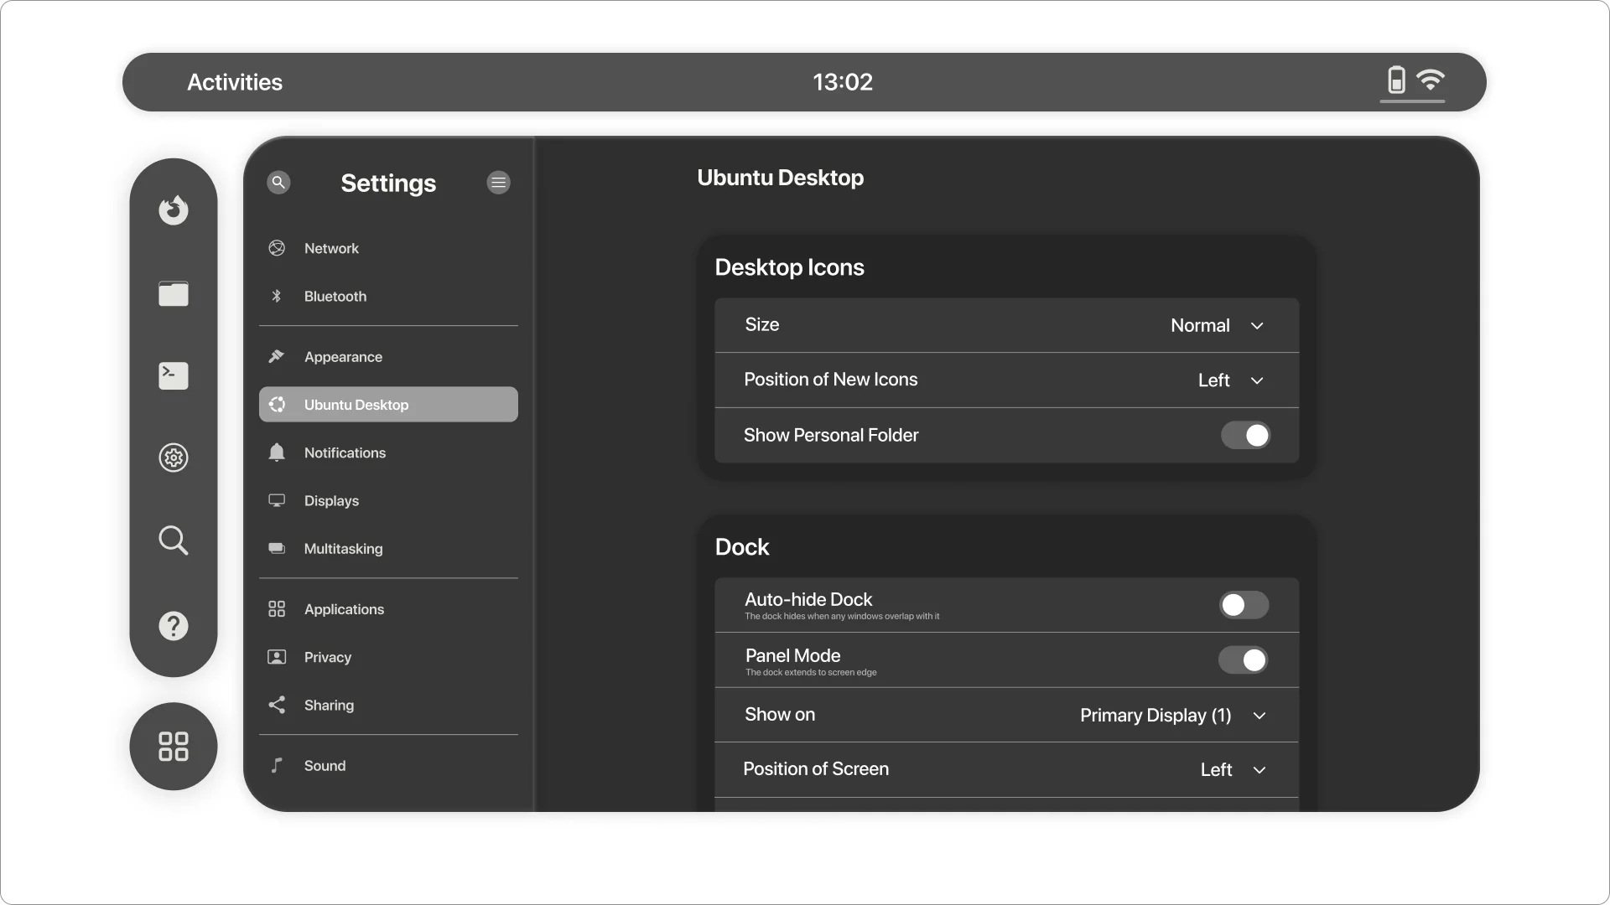This screenshot has height=905, width=1610.
Task: Switch to Displays settings
Action: (388, 500)
